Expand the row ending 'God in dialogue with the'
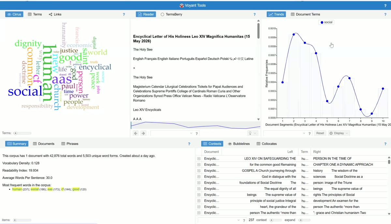391x224 pixels. click(x=199, y=177)
